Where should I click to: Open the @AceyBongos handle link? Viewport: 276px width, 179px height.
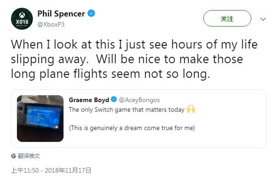click(139, 100)
